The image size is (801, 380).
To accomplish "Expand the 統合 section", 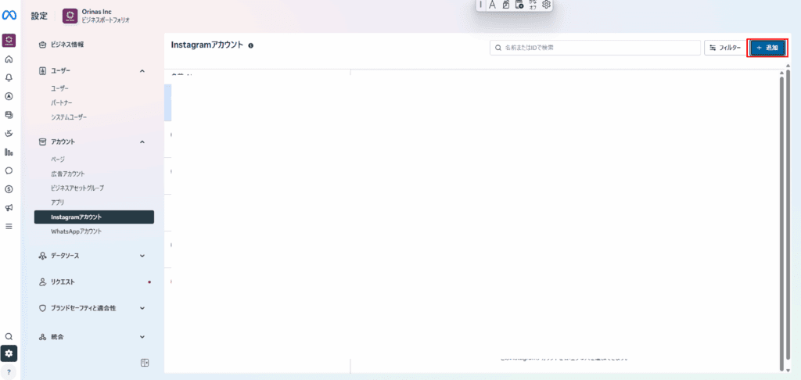I will [142, 337].
